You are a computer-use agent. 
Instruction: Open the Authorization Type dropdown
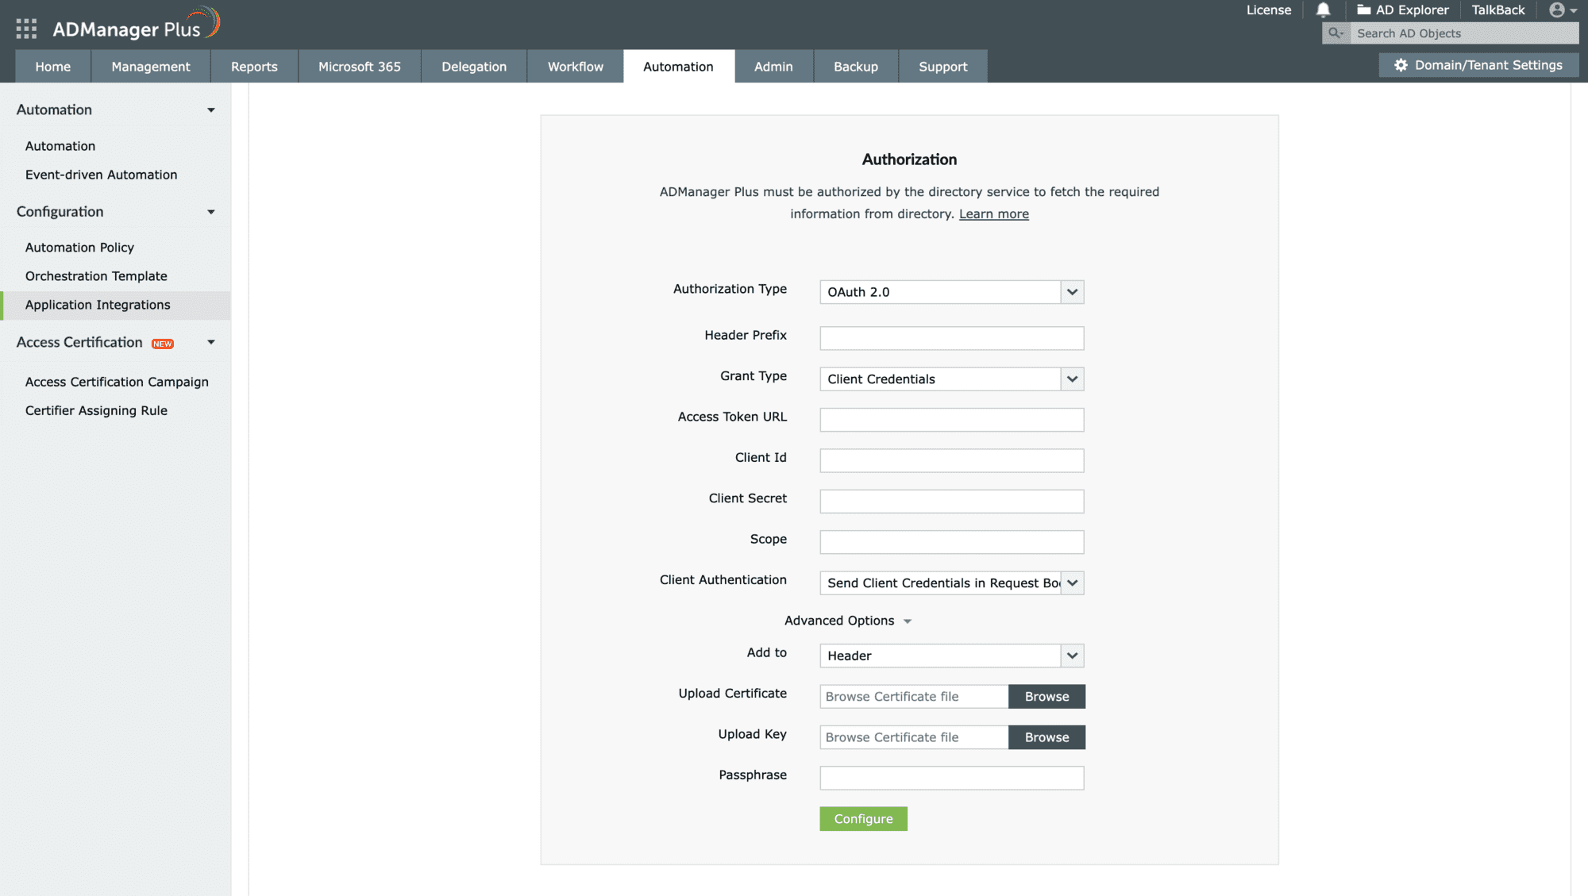click(1072, 292)
